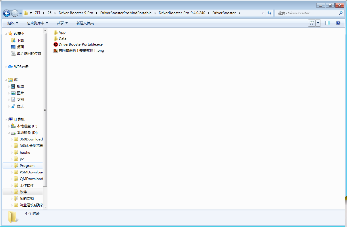Select the 软件 folder in tree
The width and height of the screenshot is (347, 227).
pyautogui.click(x=23, y=192)
